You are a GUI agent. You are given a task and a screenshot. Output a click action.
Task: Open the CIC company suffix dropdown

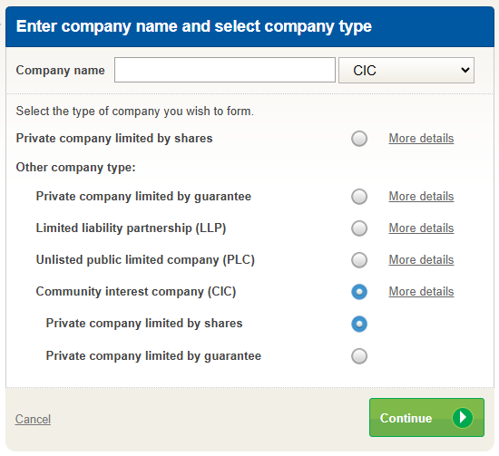coord(406,71)
